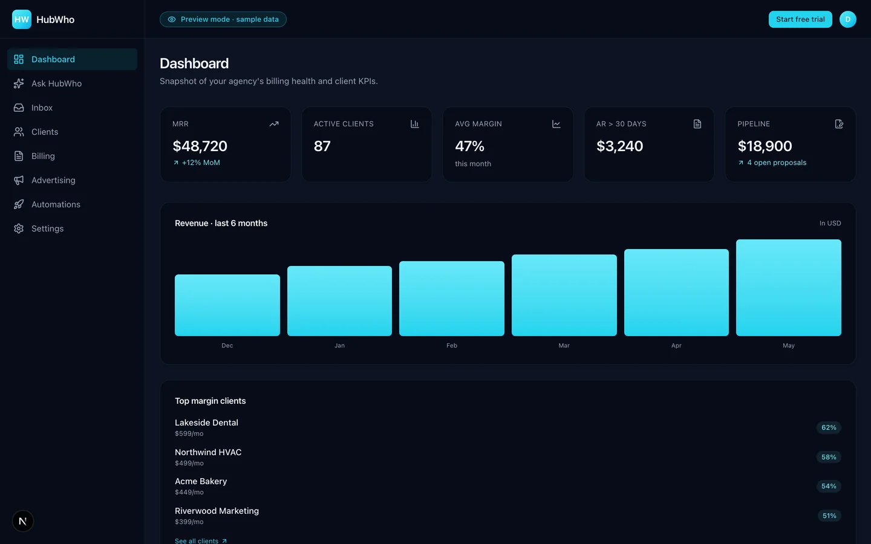The width and height of the screenshot is (871, 544).
Task: Click the Advertising megaphone icon
Action: (x=19, y=180)
